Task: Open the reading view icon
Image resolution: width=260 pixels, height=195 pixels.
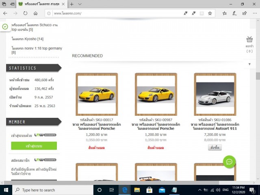Action: coord(201,13)
